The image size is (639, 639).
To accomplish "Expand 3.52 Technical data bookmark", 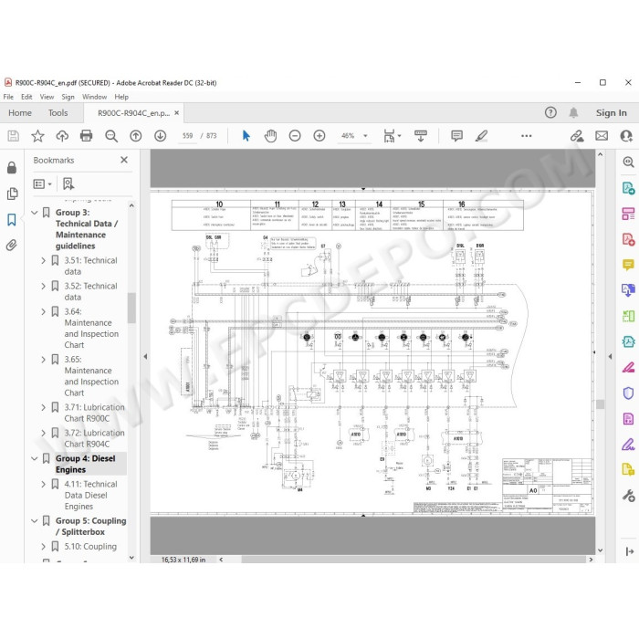I will tap(43, 286).
